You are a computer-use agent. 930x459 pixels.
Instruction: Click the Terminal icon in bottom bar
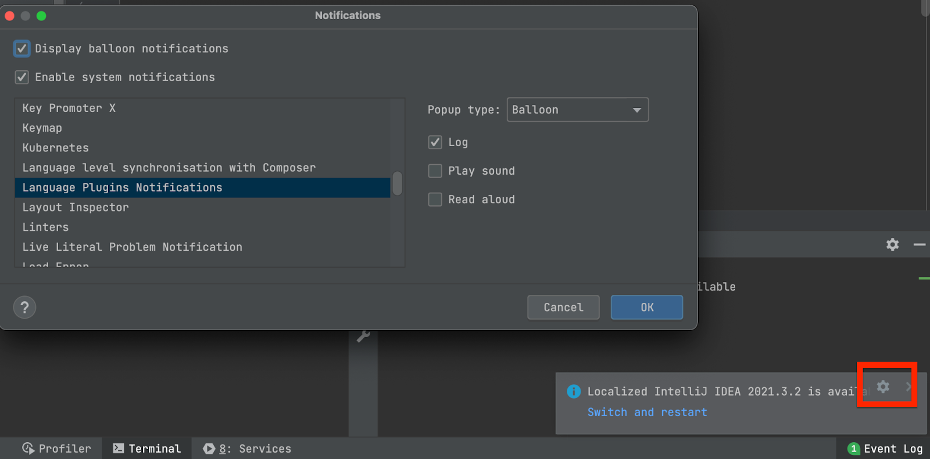[118, 448]
